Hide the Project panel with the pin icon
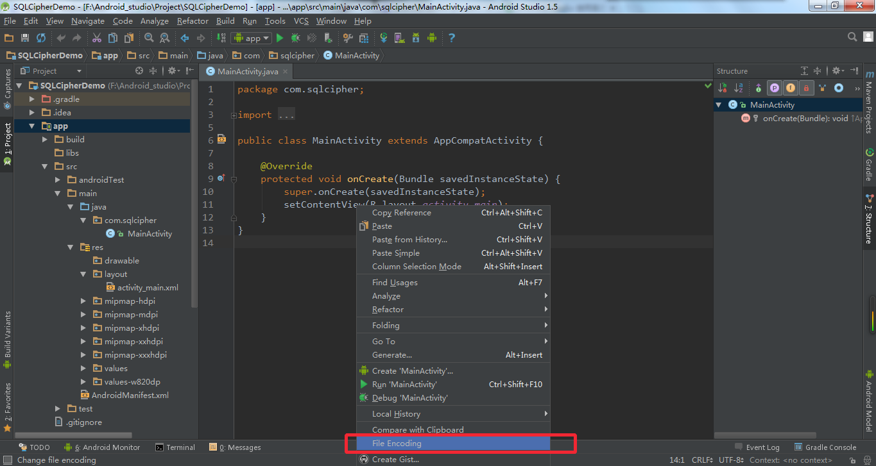This screenshot has height=466, width=876. click(190, 71)
